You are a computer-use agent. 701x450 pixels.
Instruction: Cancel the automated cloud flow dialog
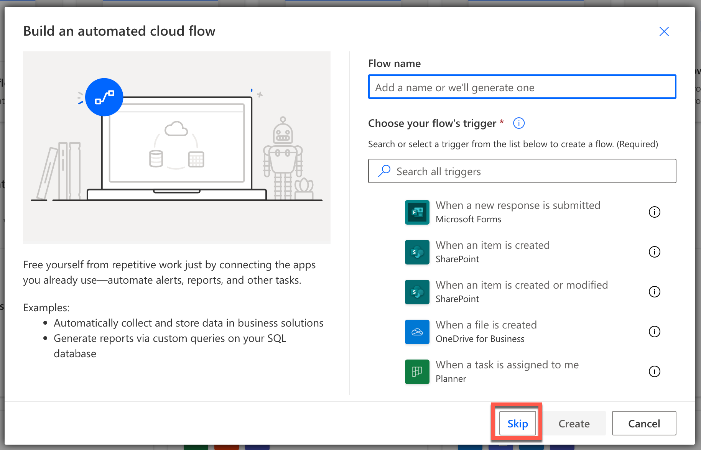coord(644,423)
